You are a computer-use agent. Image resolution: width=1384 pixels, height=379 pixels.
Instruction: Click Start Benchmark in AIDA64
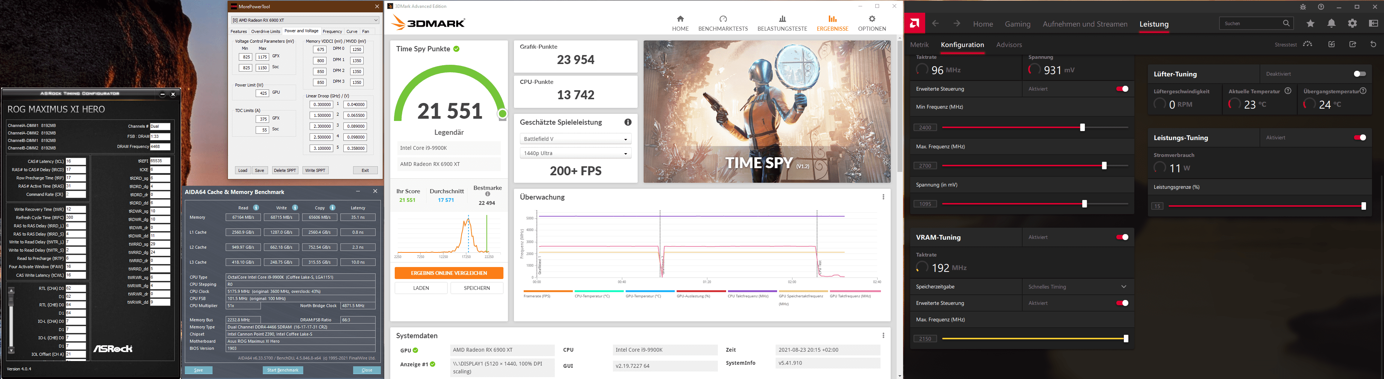[x=283, y=370]
